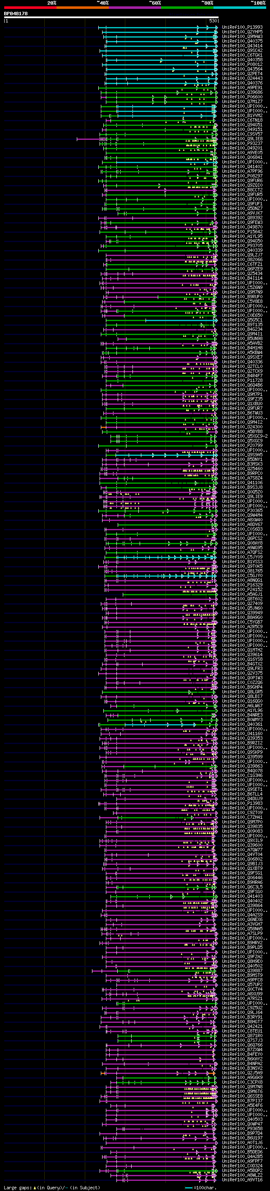Select hit UniRef100_Q9M7N9
Screen dimensions: 270x1191
pos(242,292)
